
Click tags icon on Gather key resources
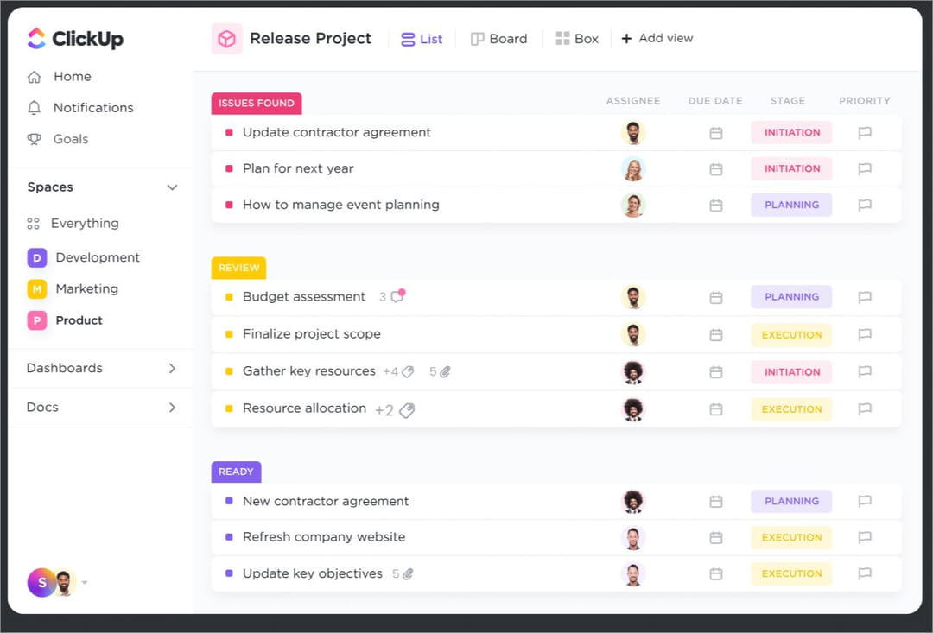click(408, 372)
